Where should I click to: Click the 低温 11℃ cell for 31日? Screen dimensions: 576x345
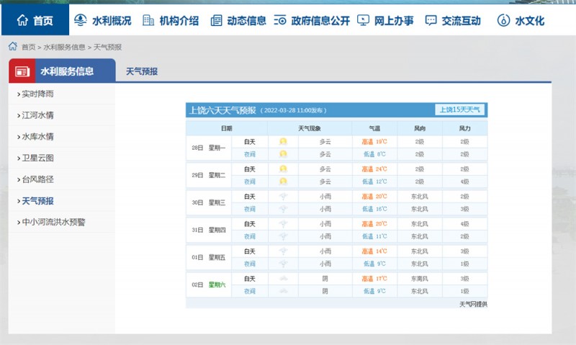tap(374, 236)
